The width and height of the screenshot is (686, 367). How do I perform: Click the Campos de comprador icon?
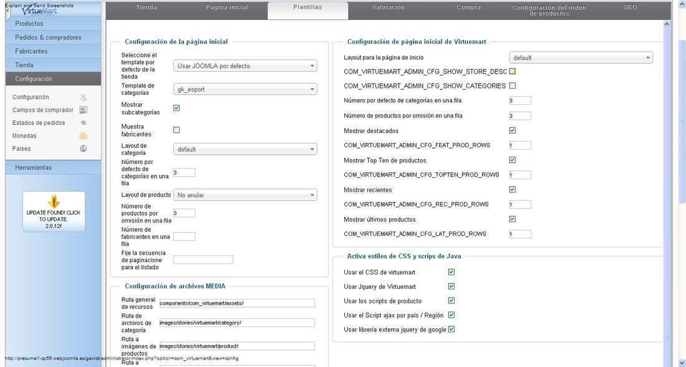(83, 110)
